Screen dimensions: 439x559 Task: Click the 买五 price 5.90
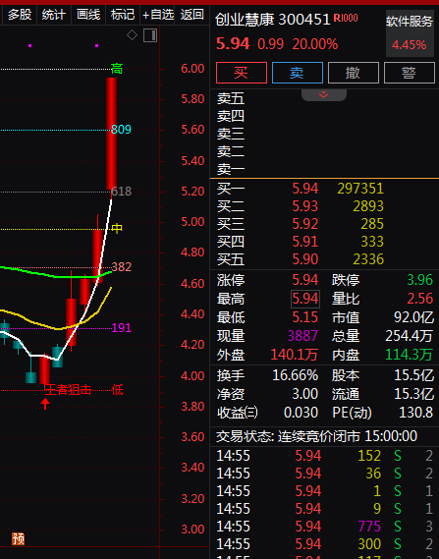(x=305, y=259)
